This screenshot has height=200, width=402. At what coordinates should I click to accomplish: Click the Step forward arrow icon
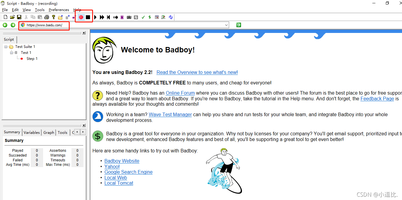coord(115,17)
